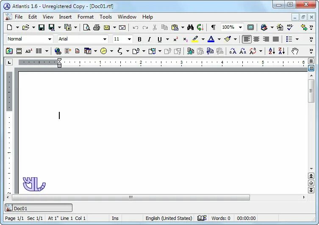The width and height of the screenshot is (319, 225).
Task: Toggle the Ins insert mode indicator
Action: click(115, 218)
